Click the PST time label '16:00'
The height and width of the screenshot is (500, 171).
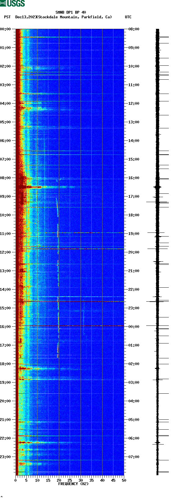[x=6, y=327]
